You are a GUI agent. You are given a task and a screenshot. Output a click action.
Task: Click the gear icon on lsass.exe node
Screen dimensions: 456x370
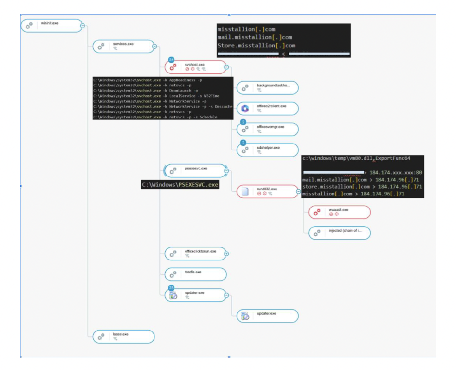(101, 337)
